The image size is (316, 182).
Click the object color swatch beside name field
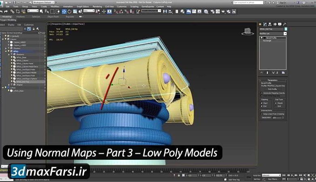[x=285, y=29]
